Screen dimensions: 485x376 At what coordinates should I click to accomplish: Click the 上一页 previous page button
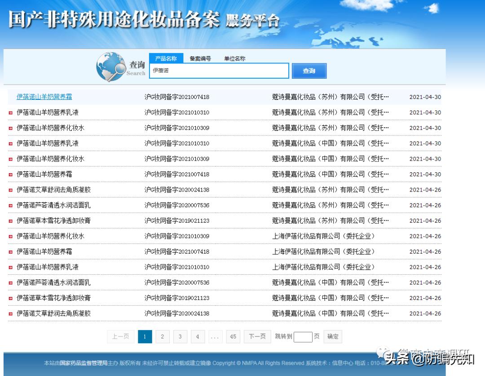click(x=120, y=336)
